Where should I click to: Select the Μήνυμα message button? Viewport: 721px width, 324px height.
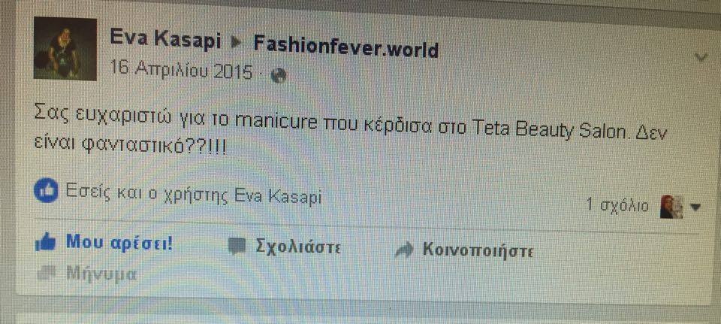pyautogui.click(x=101, y=274)
